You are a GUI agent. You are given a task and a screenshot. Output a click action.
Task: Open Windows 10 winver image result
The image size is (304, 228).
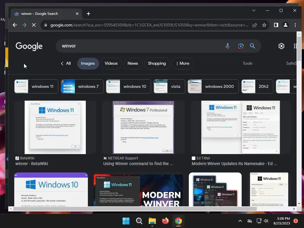pyautogui.click(x=51, y=189)
